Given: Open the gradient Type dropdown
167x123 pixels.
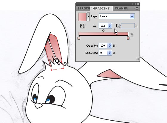Looking at the screenshot, I should (x=132, y=16).
